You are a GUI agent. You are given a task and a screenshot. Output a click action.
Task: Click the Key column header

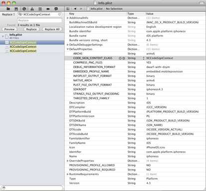[96, 14]
